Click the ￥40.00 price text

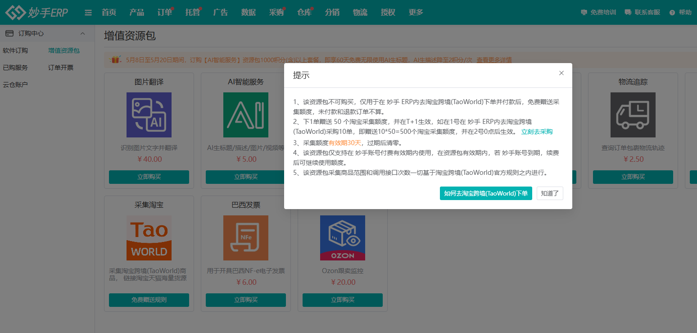pos(149,159)
